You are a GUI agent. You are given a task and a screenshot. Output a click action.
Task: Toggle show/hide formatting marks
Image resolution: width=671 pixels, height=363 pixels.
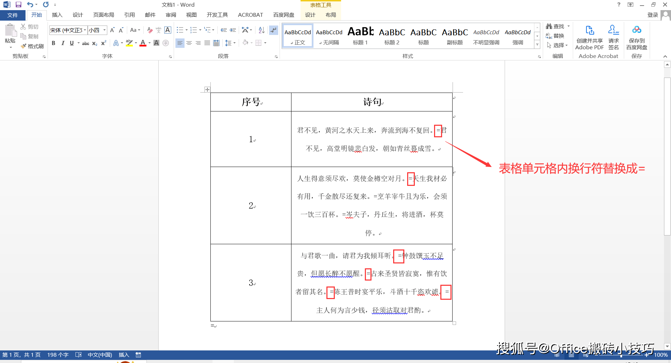[x=274, y=30]
